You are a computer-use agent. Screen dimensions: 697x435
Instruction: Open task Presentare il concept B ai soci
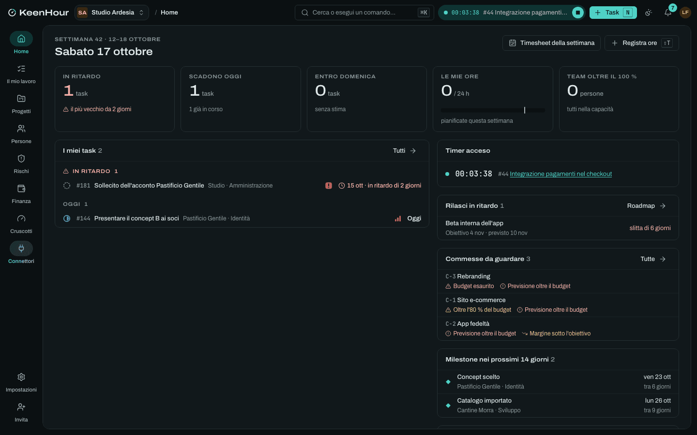click(x=136, y=218)
